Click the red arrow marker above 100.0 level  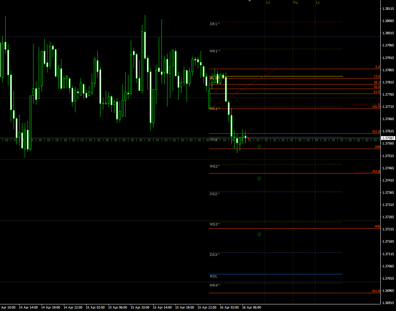coord(379,104)
